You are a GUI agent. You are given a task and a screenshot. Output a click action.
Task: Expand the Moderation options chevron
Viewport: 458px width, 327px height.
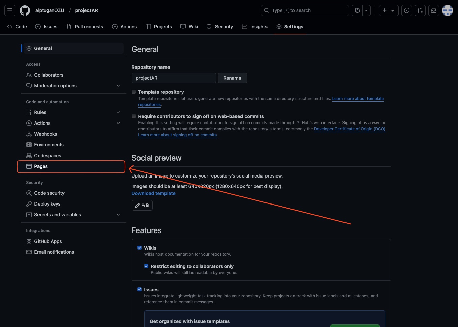pos(118,86)
